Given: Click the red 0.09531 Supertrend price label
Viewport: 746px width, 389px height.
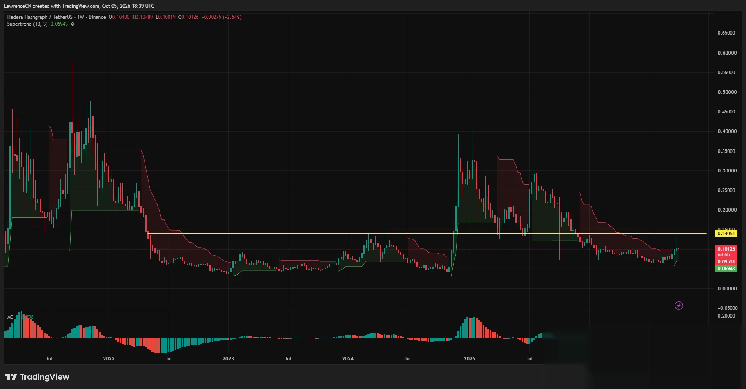Looking at the screenshot, I should point(726,262).
